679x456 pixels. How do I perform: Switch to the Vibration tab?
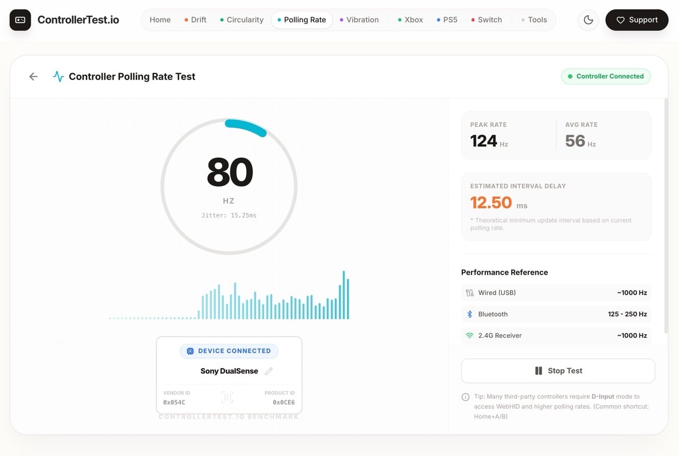pos(362,20)
